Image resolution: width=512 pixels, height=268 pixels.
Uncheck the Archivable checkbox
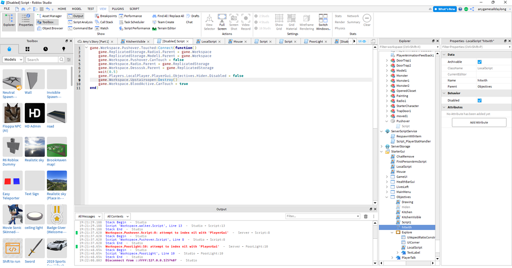click(479, 62)
